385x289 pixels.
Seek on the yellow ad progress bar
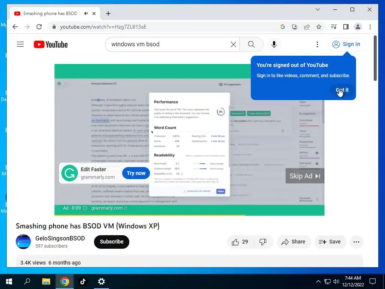[x=150, y=215]
